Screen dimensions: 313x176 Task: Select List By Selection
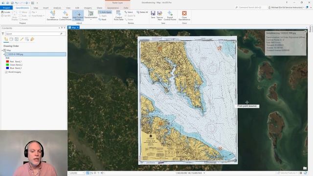17,39
